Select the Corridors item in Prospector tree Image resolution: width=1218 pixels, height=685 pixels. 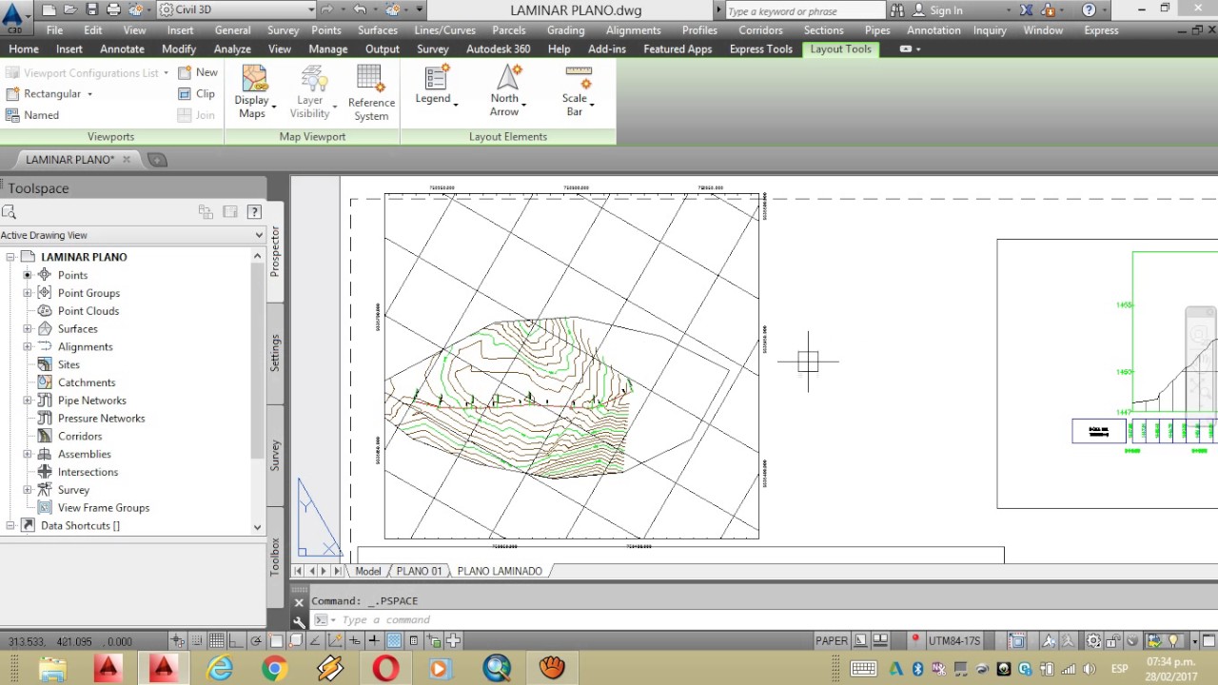click(x=80, y=437)
